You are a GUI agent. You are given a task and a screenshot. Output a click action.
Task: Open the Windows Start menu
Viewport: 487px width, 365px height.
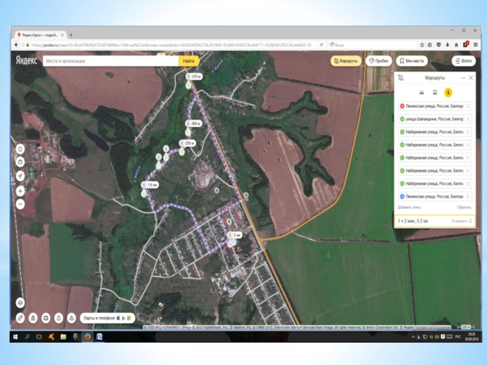16,336
